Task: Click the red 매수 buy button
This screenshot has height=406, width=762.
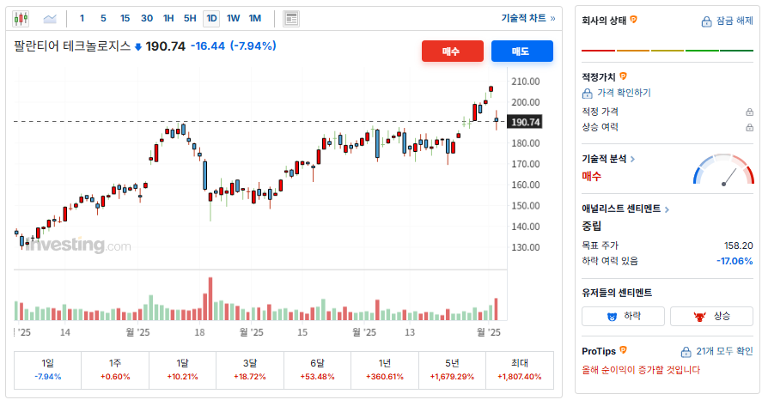Action: [453, 51]
